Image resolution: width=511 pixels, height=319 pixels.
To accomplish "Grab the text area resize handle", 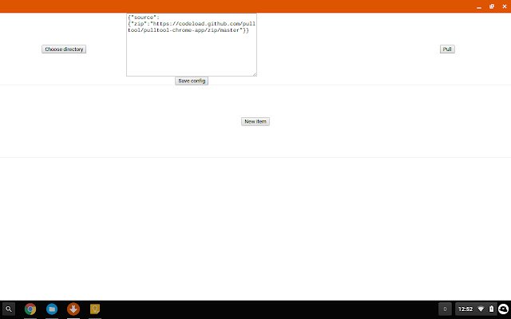I will click(255, 74).
